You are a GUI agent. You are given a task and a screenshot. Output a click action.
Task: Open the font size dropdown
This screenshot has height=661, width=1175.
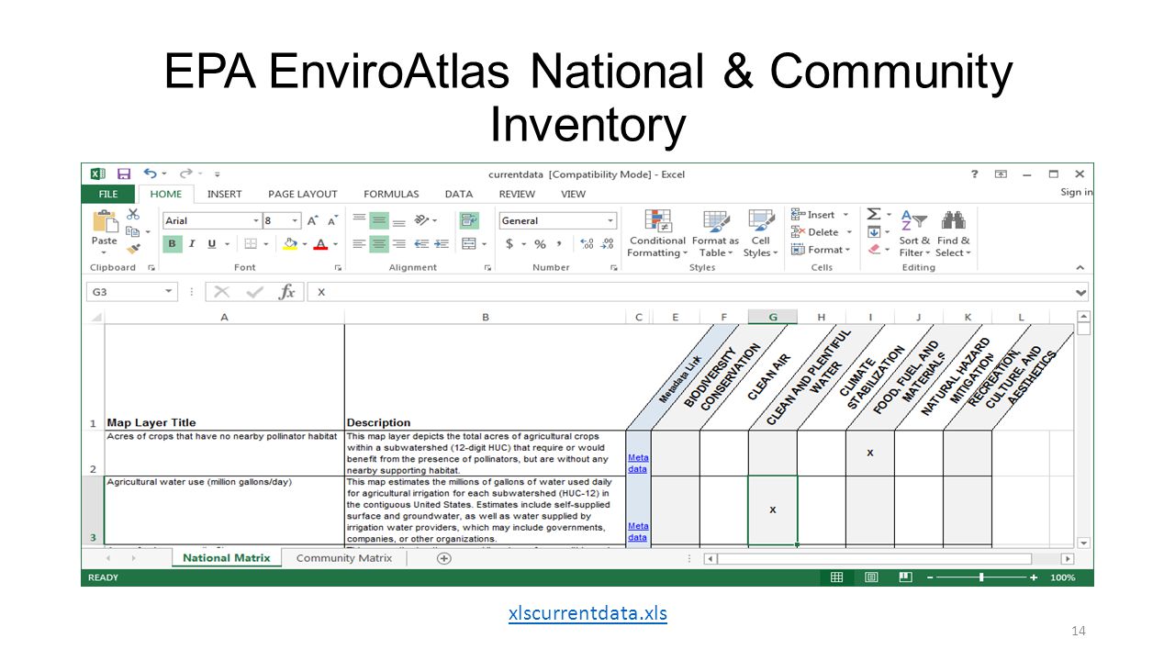tap(295, 220)
